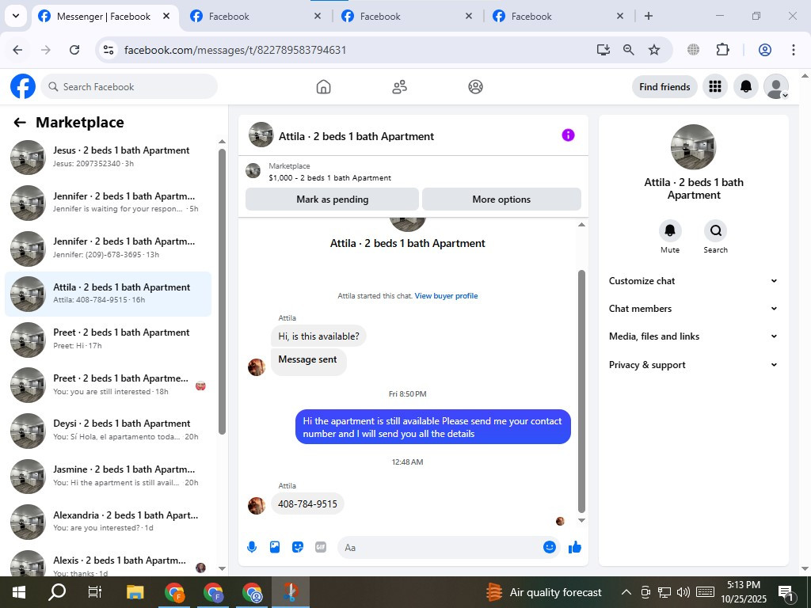The image size is (811, 608).
Task: Send a thumbs-up like
Action: click(575, 548)
